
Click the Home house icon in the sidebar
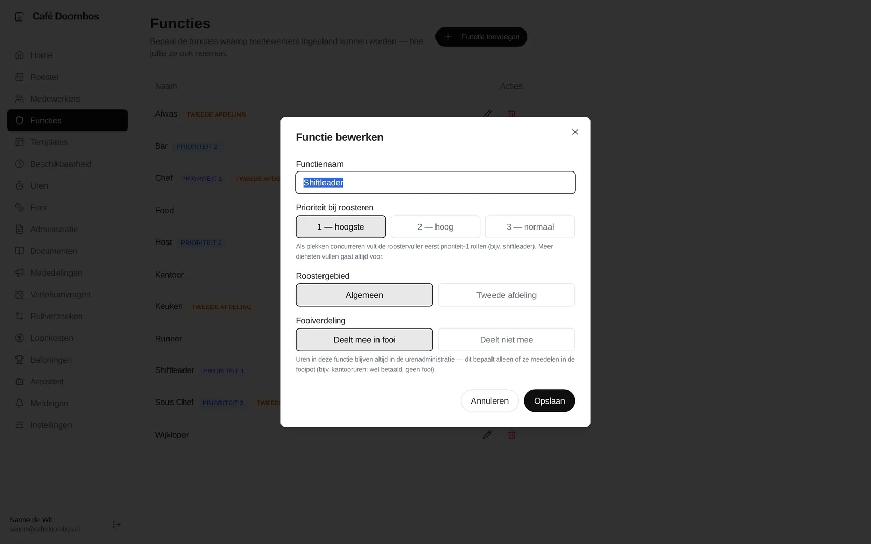(x=19, y=55)
